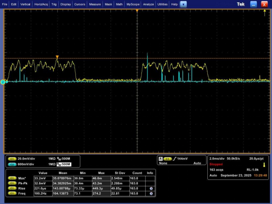Click the Rise measurement info indicator icon

[151, 188]
